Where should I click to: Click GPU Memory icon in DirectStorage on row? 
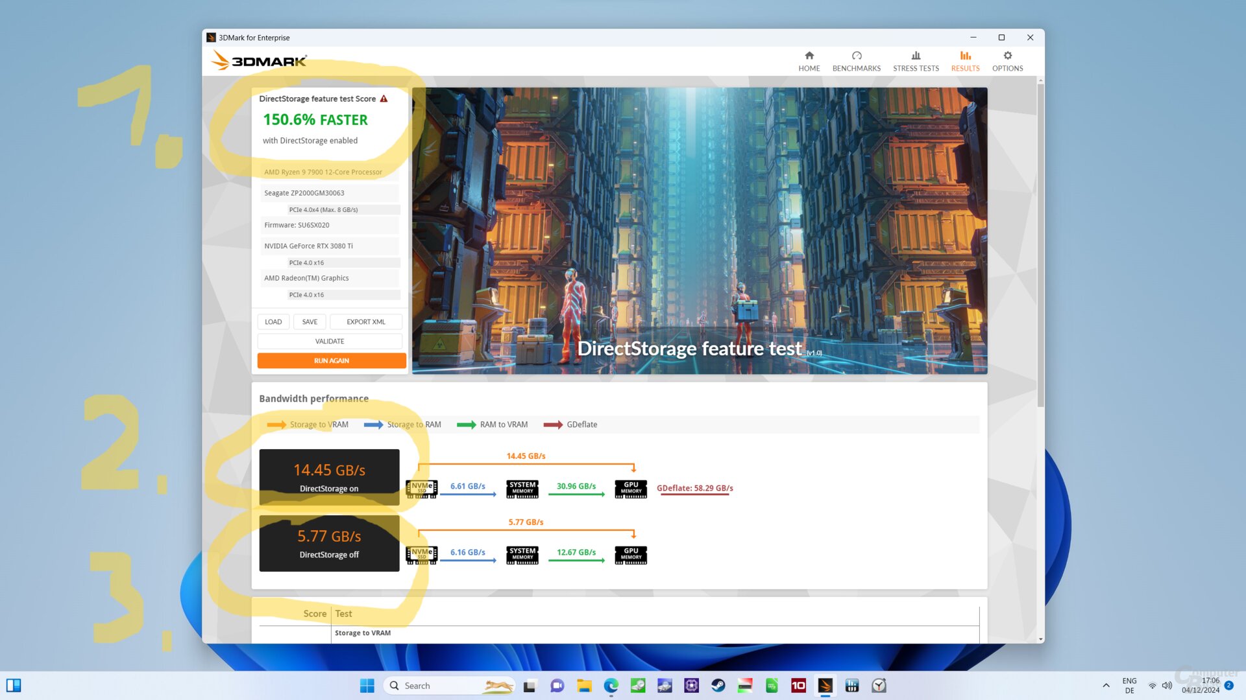pyautogui.click(x=631, y=488)
